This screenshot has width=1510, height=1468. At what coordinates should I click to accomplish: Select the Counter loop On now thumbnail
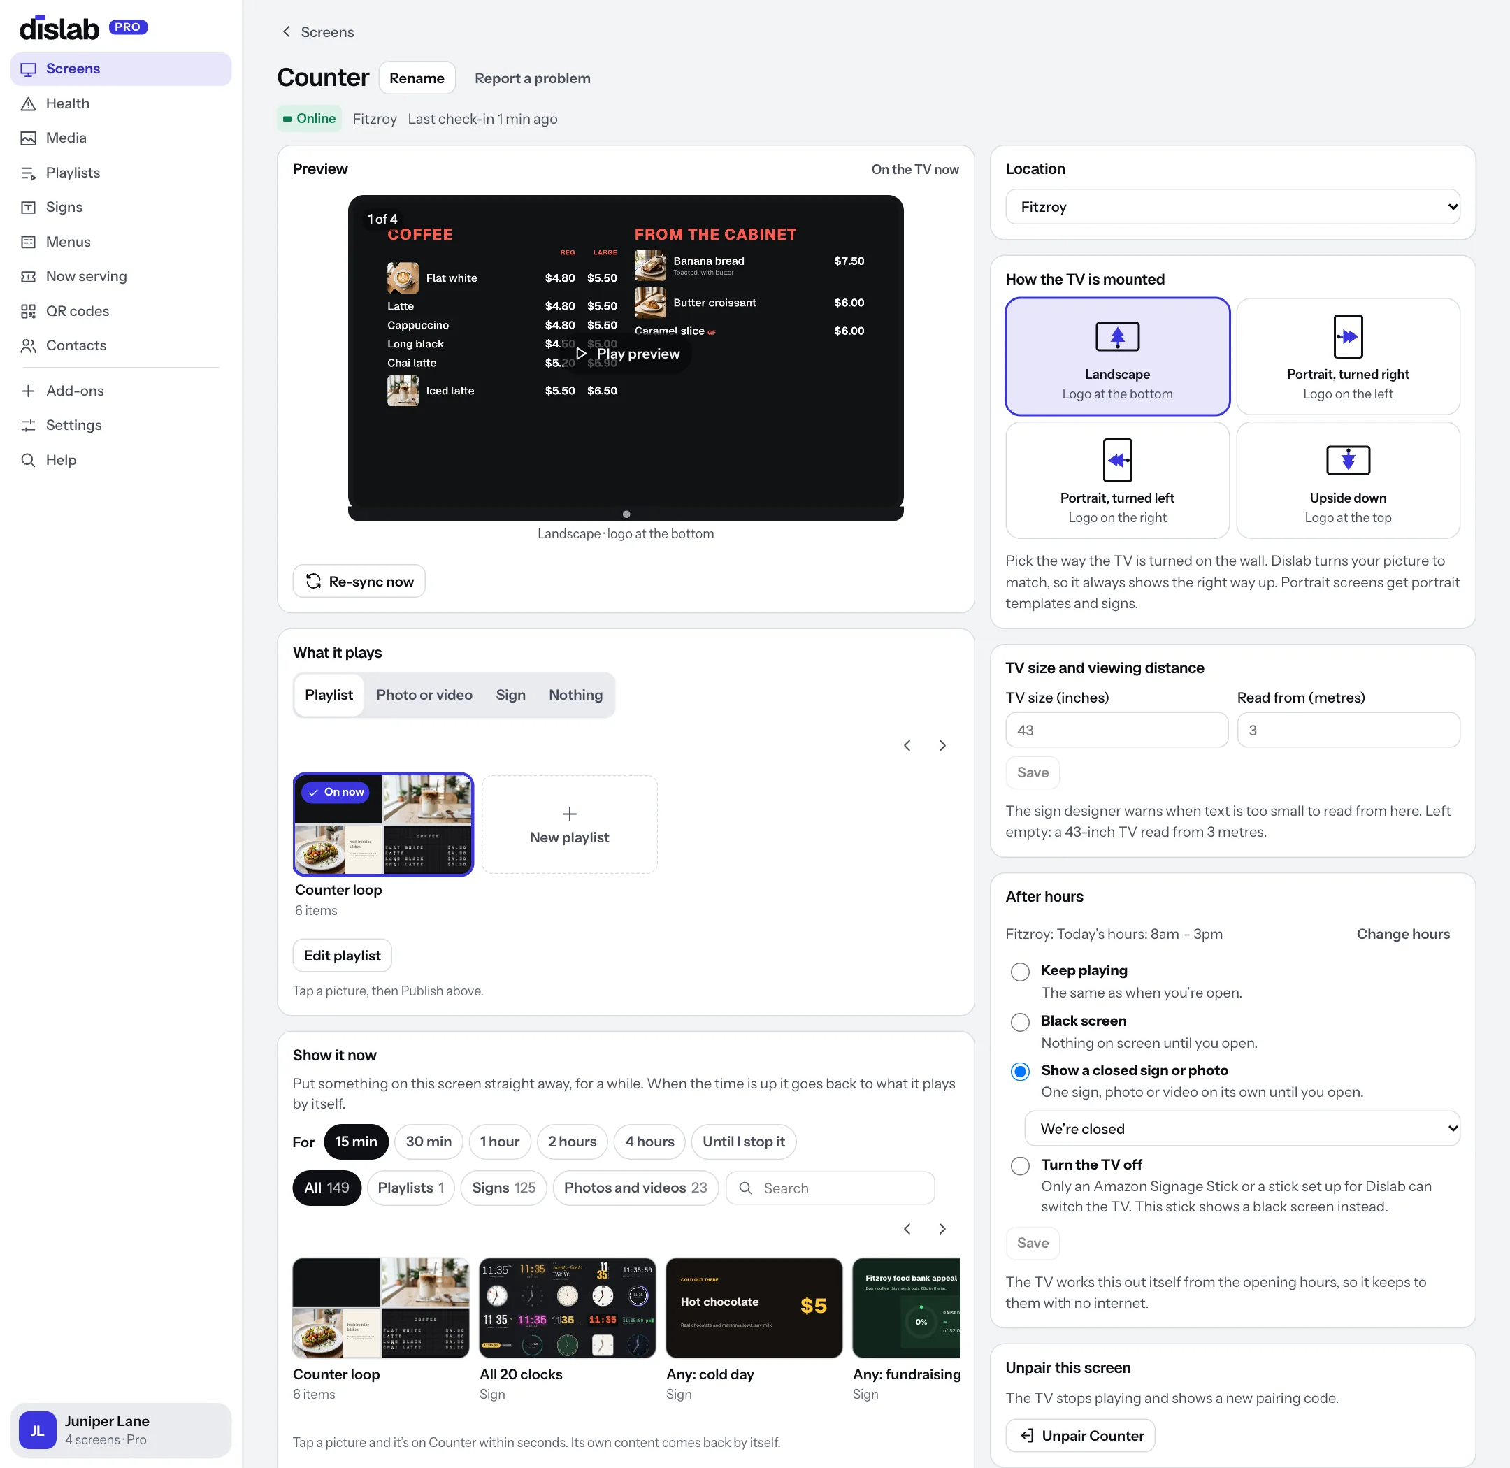pos(383,824)
